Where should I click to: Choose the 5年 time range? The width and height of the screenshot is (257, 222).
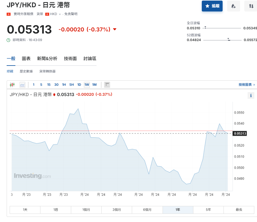tap(208, 210)
